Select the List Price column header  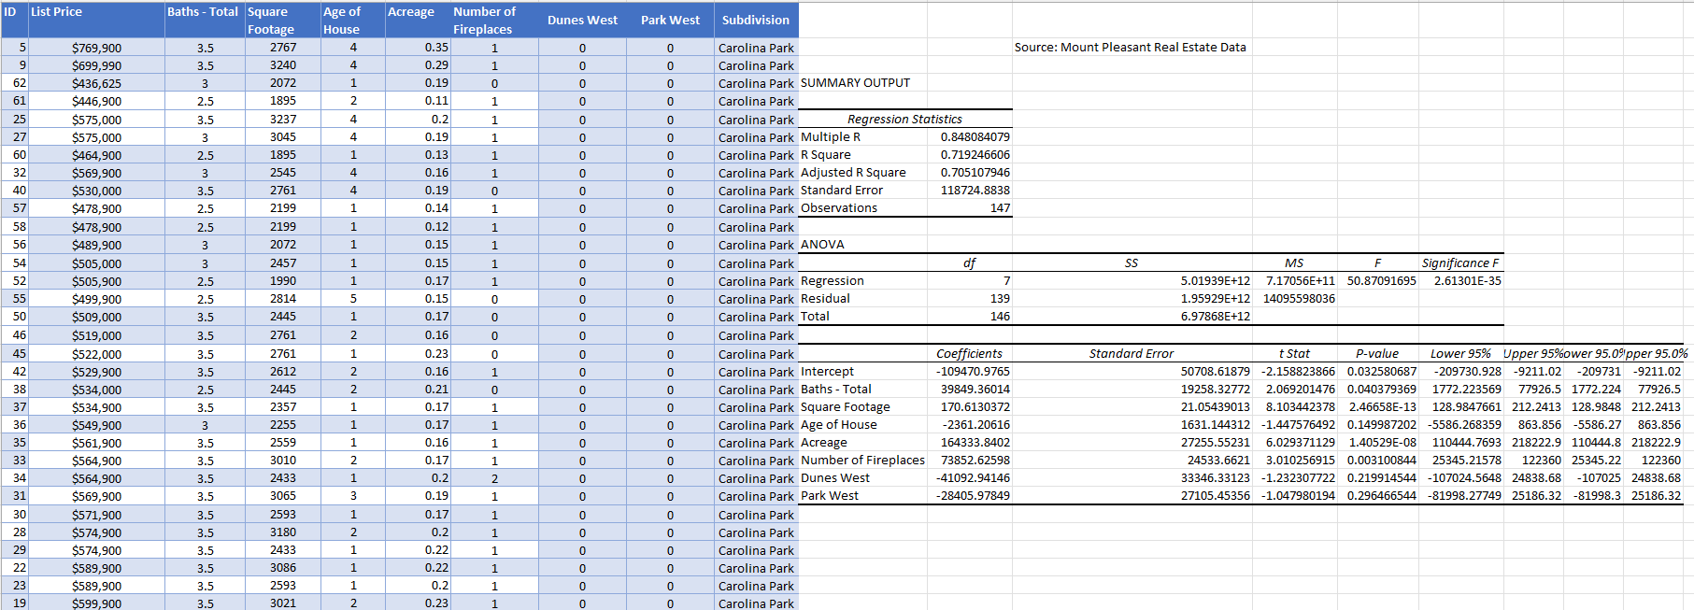(x=97, y=20)
